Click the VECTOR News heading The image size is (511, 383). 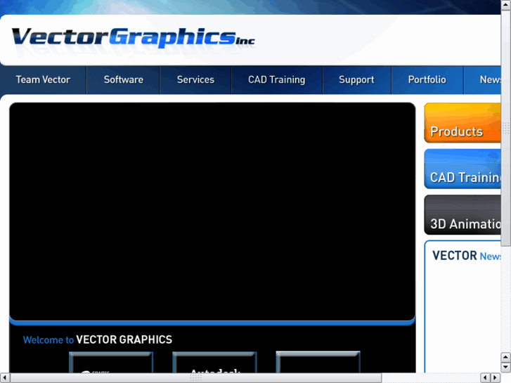(x=466, y=256)
